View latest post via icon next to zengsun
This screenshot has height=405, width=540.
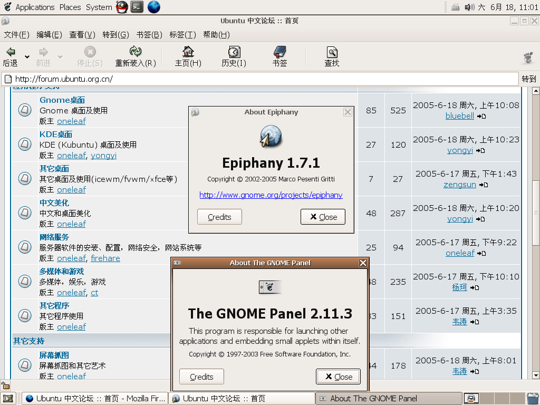coord(484,185)
